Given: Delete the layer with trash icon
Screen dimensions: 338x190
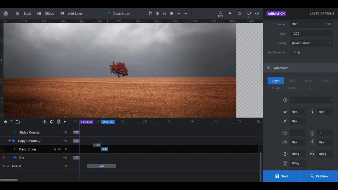Looking at the screenshot, I should coord(157,13).
